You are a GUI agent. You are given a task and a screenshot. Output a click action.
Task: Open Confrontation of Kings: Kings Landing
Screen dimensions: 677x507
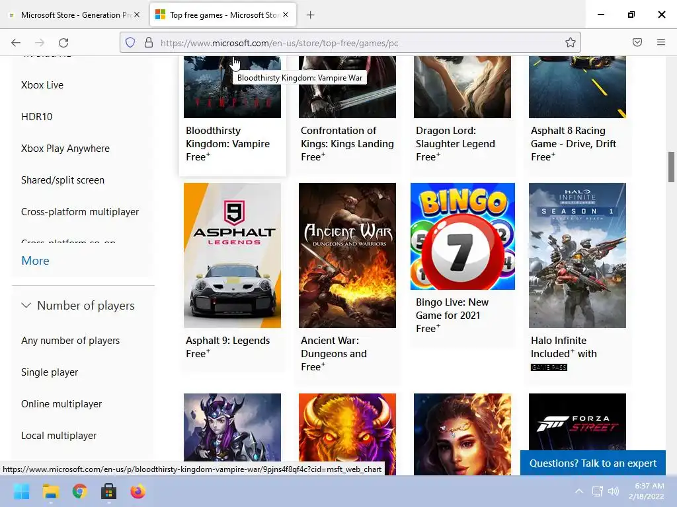[347, 137]
